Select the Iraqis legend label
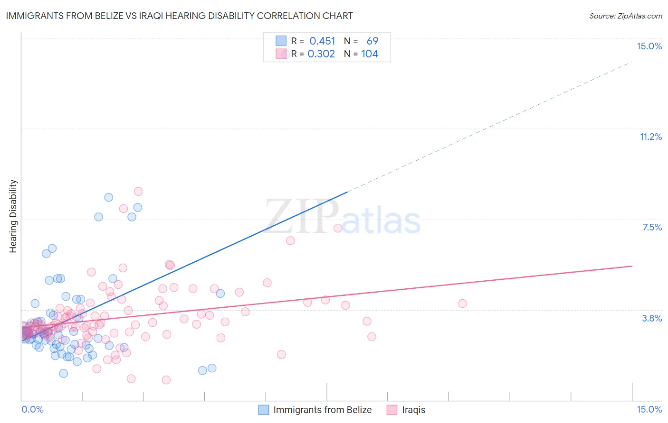Image resolution: width=668 pixels, height=423 pixels. coord(414,410)
